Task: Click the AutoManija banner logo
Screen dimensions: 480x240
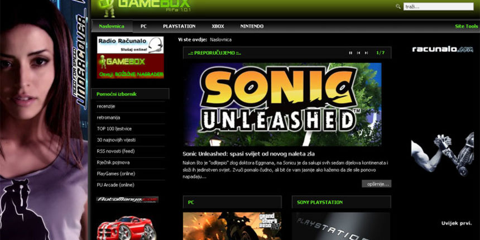Action: click(x=127, y=200)
